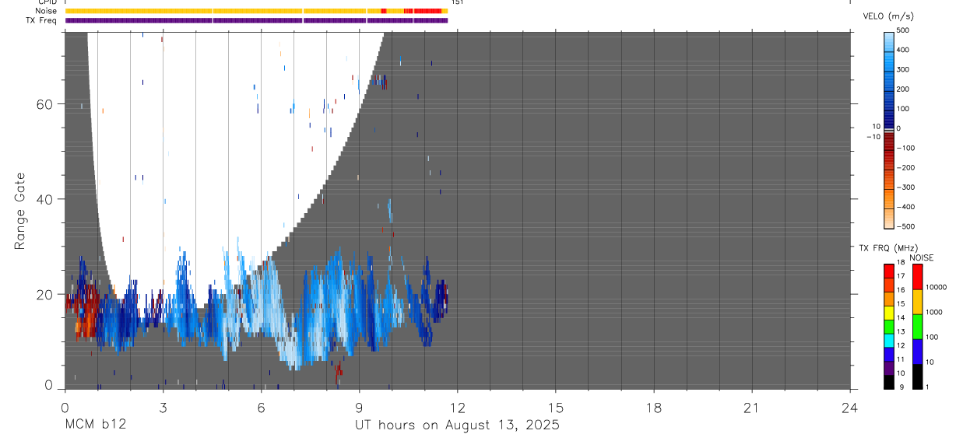Image resolution: width=956 pixels, height=441 pixels.
Task: Click the Range Gate axis tick 40
Action: (44, 199)
